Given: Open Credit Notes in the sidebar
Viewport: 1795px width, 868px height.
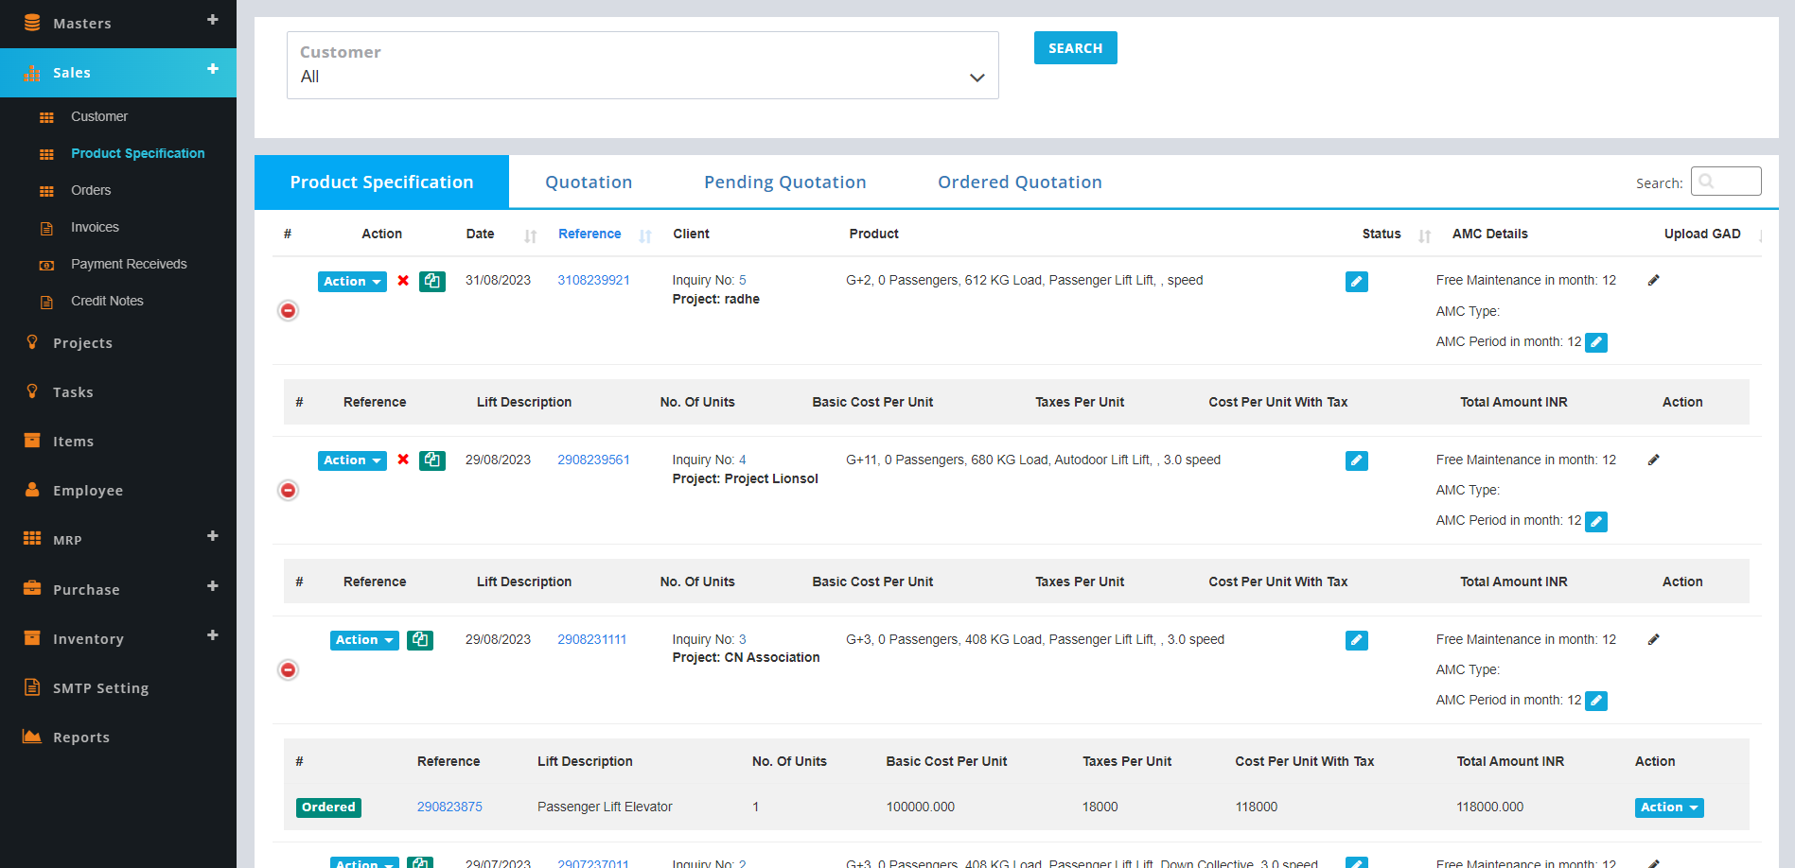Looking at the screenshot, I should click(107, 301).
